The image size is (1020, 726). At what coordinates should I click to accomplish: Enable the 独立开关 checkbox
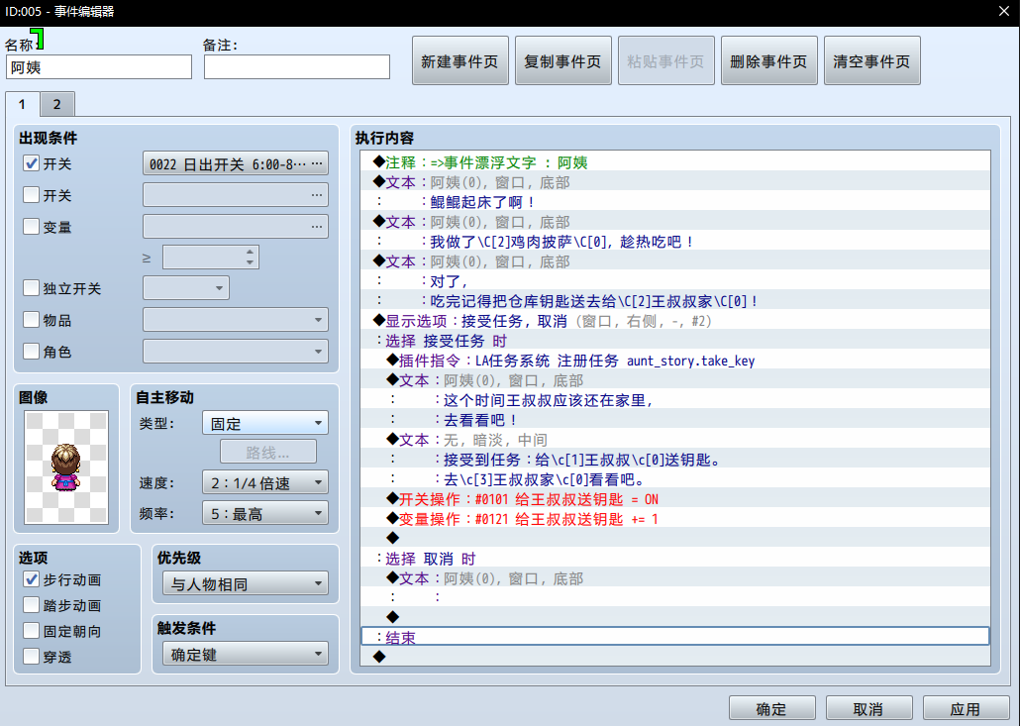[x=32, y=287]
